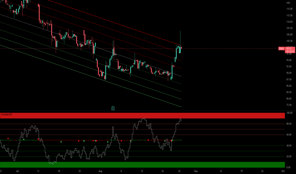296x174 pixels.
Task: Click the 12 date label on time axis
Action: 221,171
